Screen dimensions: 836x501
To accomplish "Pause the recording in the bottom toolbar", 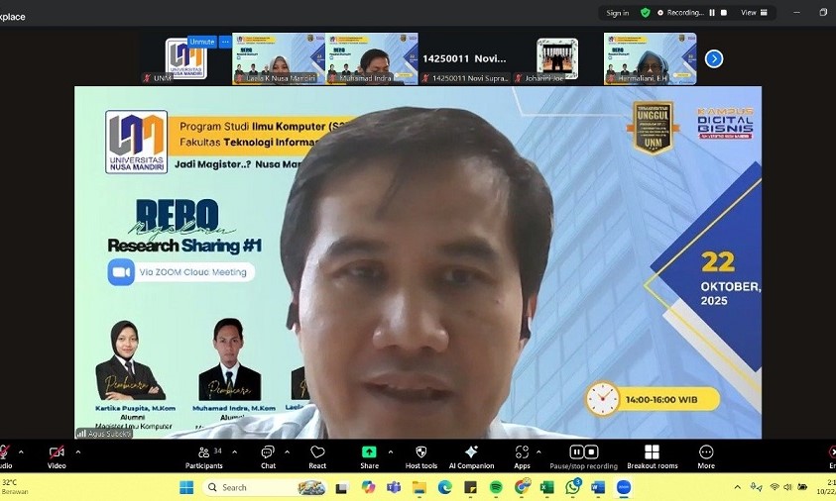I will 577,451.
